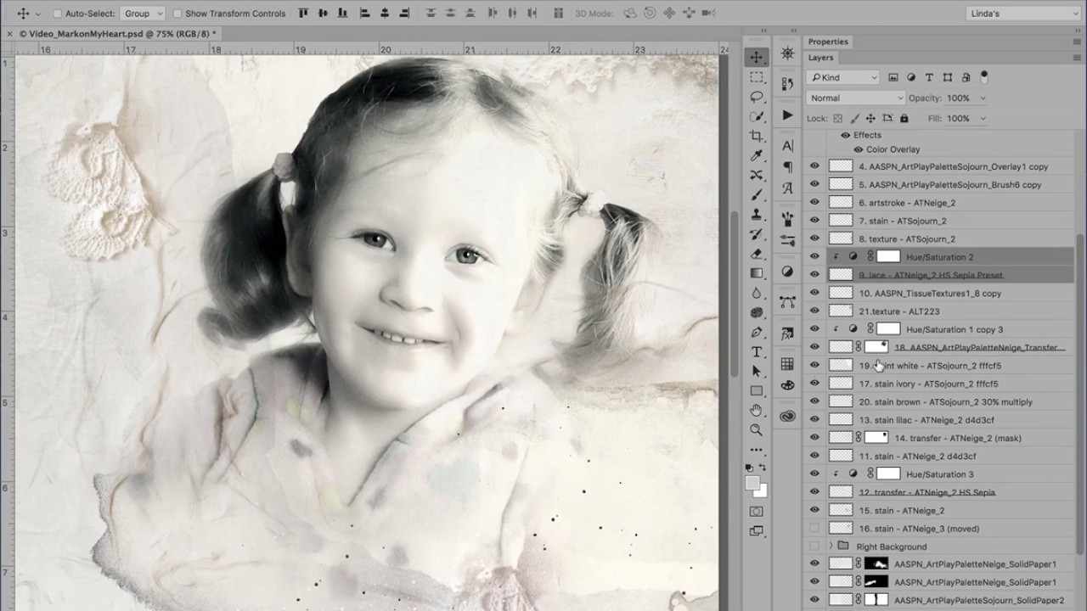Screen dimensions: 1087x611
Task: Select the Gradient tool
Action: (757, 272)
